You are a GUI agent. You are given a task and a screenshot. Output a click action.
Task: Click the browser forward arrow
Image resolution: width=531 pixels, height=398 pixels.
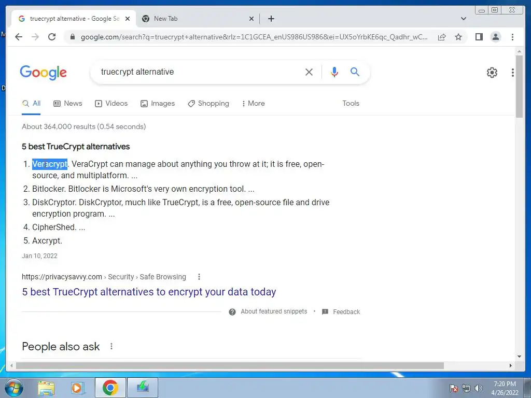click(x=35, y=37)
